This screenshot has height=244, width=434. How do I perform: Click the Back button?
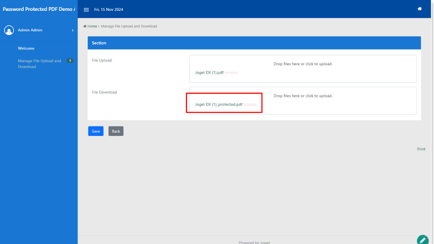116,131
